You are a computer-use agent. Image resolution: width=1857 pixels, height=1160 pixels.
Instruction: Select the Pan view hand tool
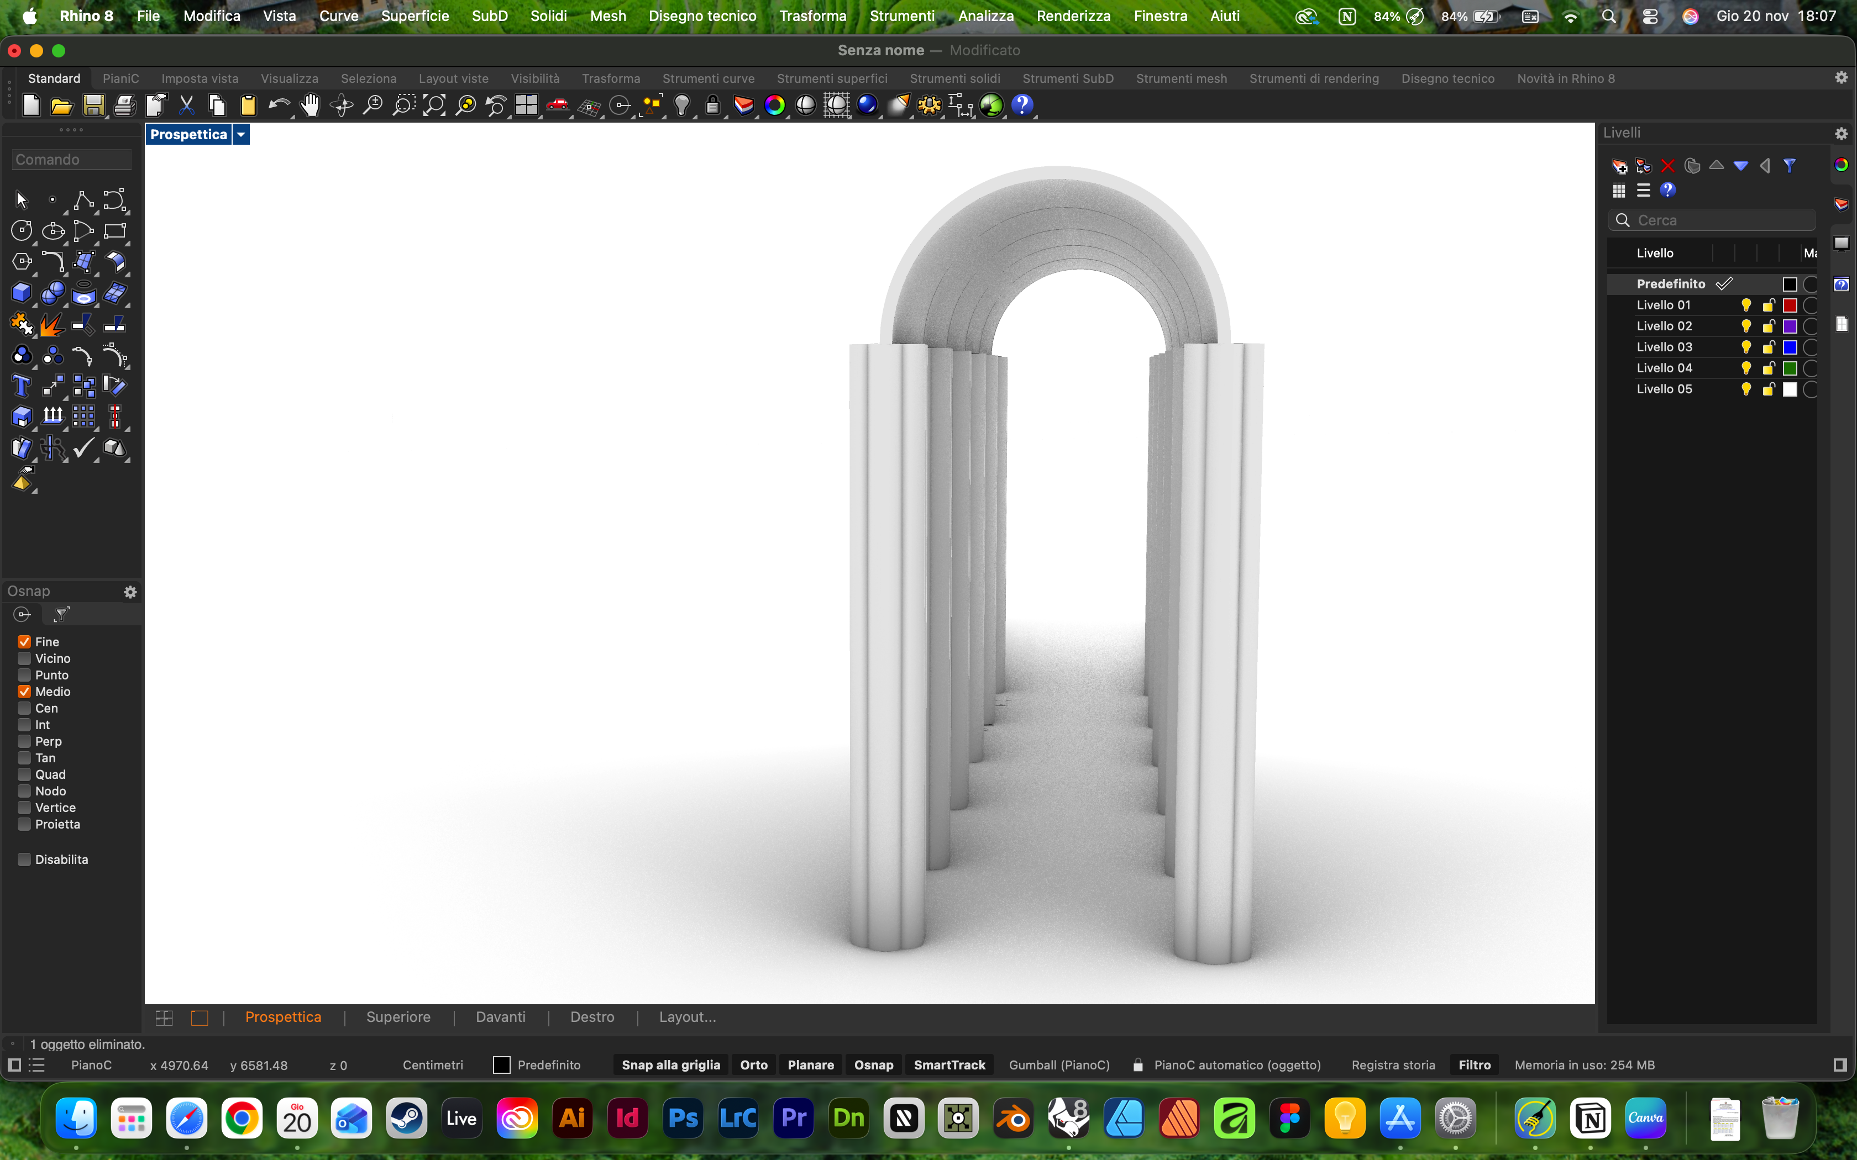tap(311, 105)
